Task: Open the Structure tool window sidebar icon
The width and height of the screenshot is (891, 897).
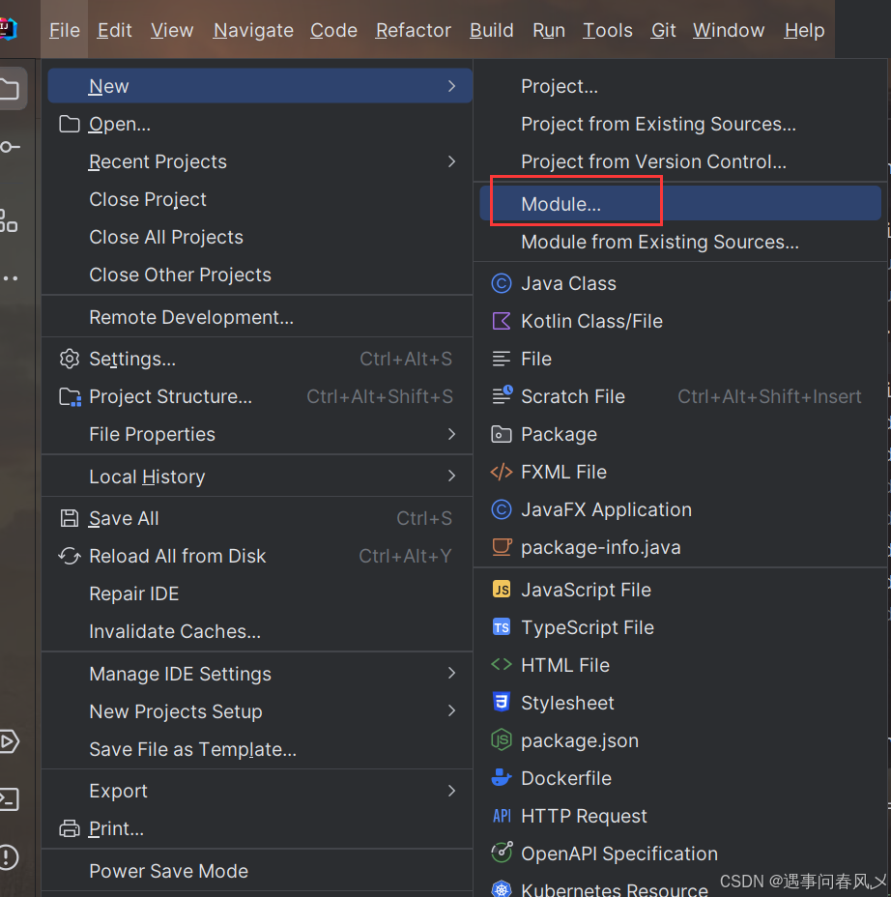Action: point(8,220)
